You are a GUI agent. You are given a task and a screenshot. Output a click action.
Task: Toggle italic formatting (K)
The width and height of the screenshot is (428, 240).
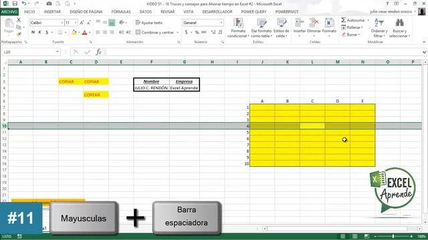point(40,33)
